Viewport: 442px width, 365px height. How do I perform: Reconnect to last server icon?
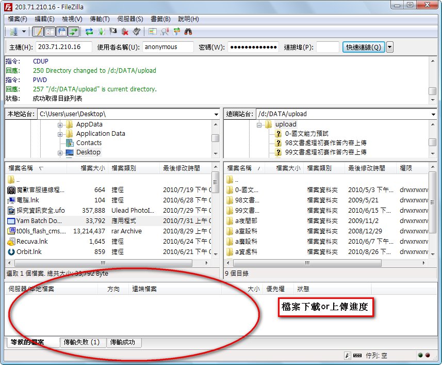click(x=137, y=31)
